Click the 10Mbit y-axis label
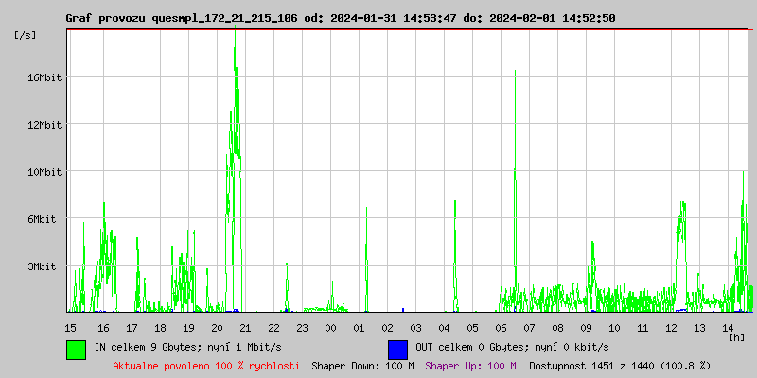 point(44,172)
